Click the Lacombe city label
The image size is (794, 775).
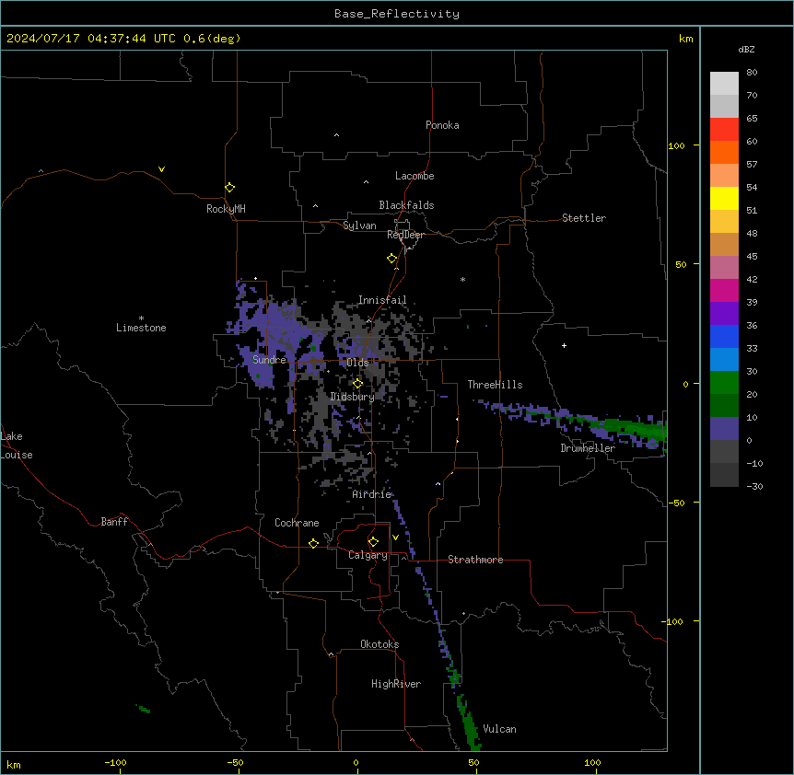[x=415, y=176]
